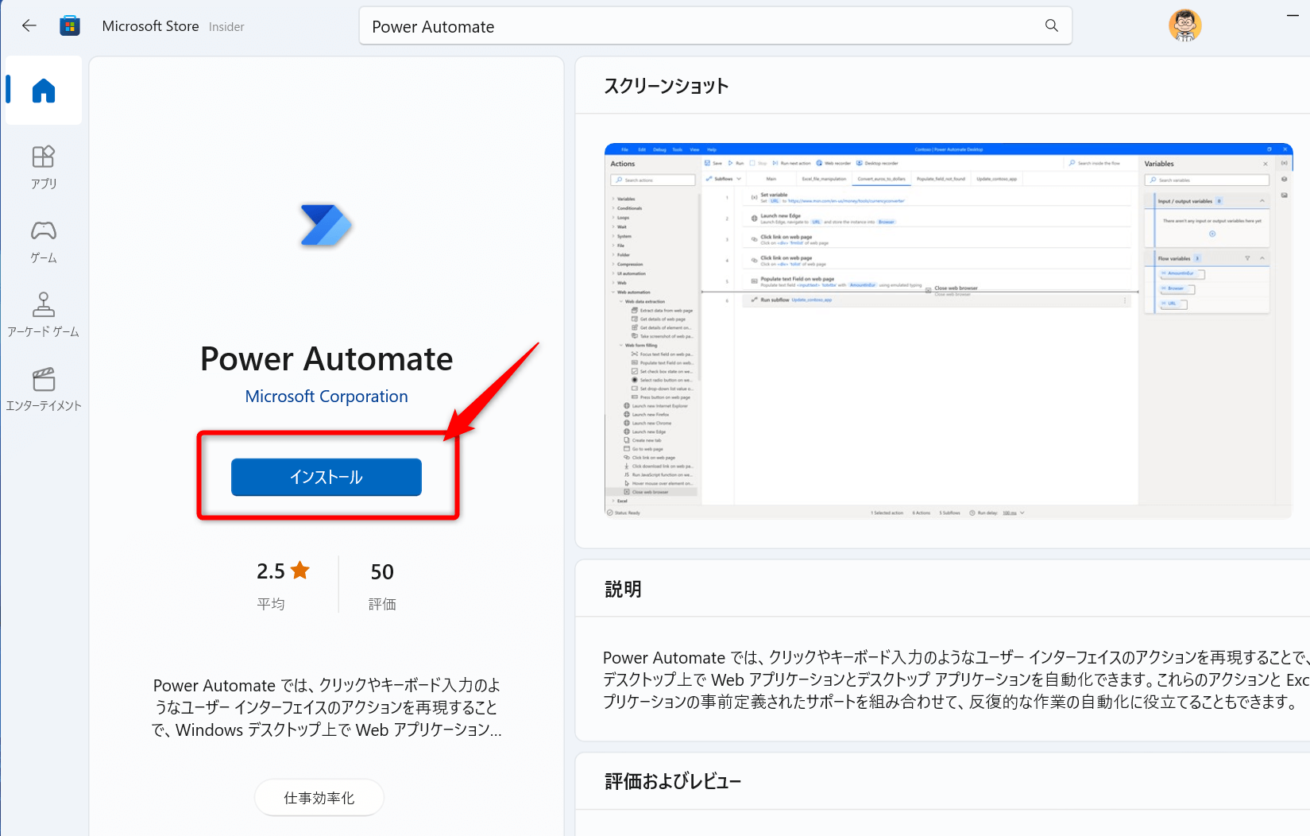The height and width of the screenshot is (836, 1310).
Task: Click the Insider label next to Microsoft Store
Action: (x=226, y=26)
